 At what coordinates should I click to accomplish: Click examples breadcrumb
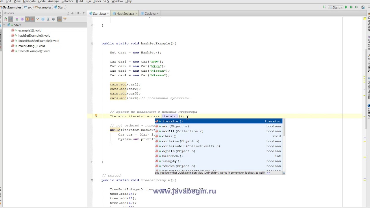pyautogui.click(x=43, y=7)
